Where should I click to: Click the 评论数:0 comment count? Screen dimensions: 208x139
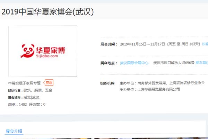click(37, 104)
